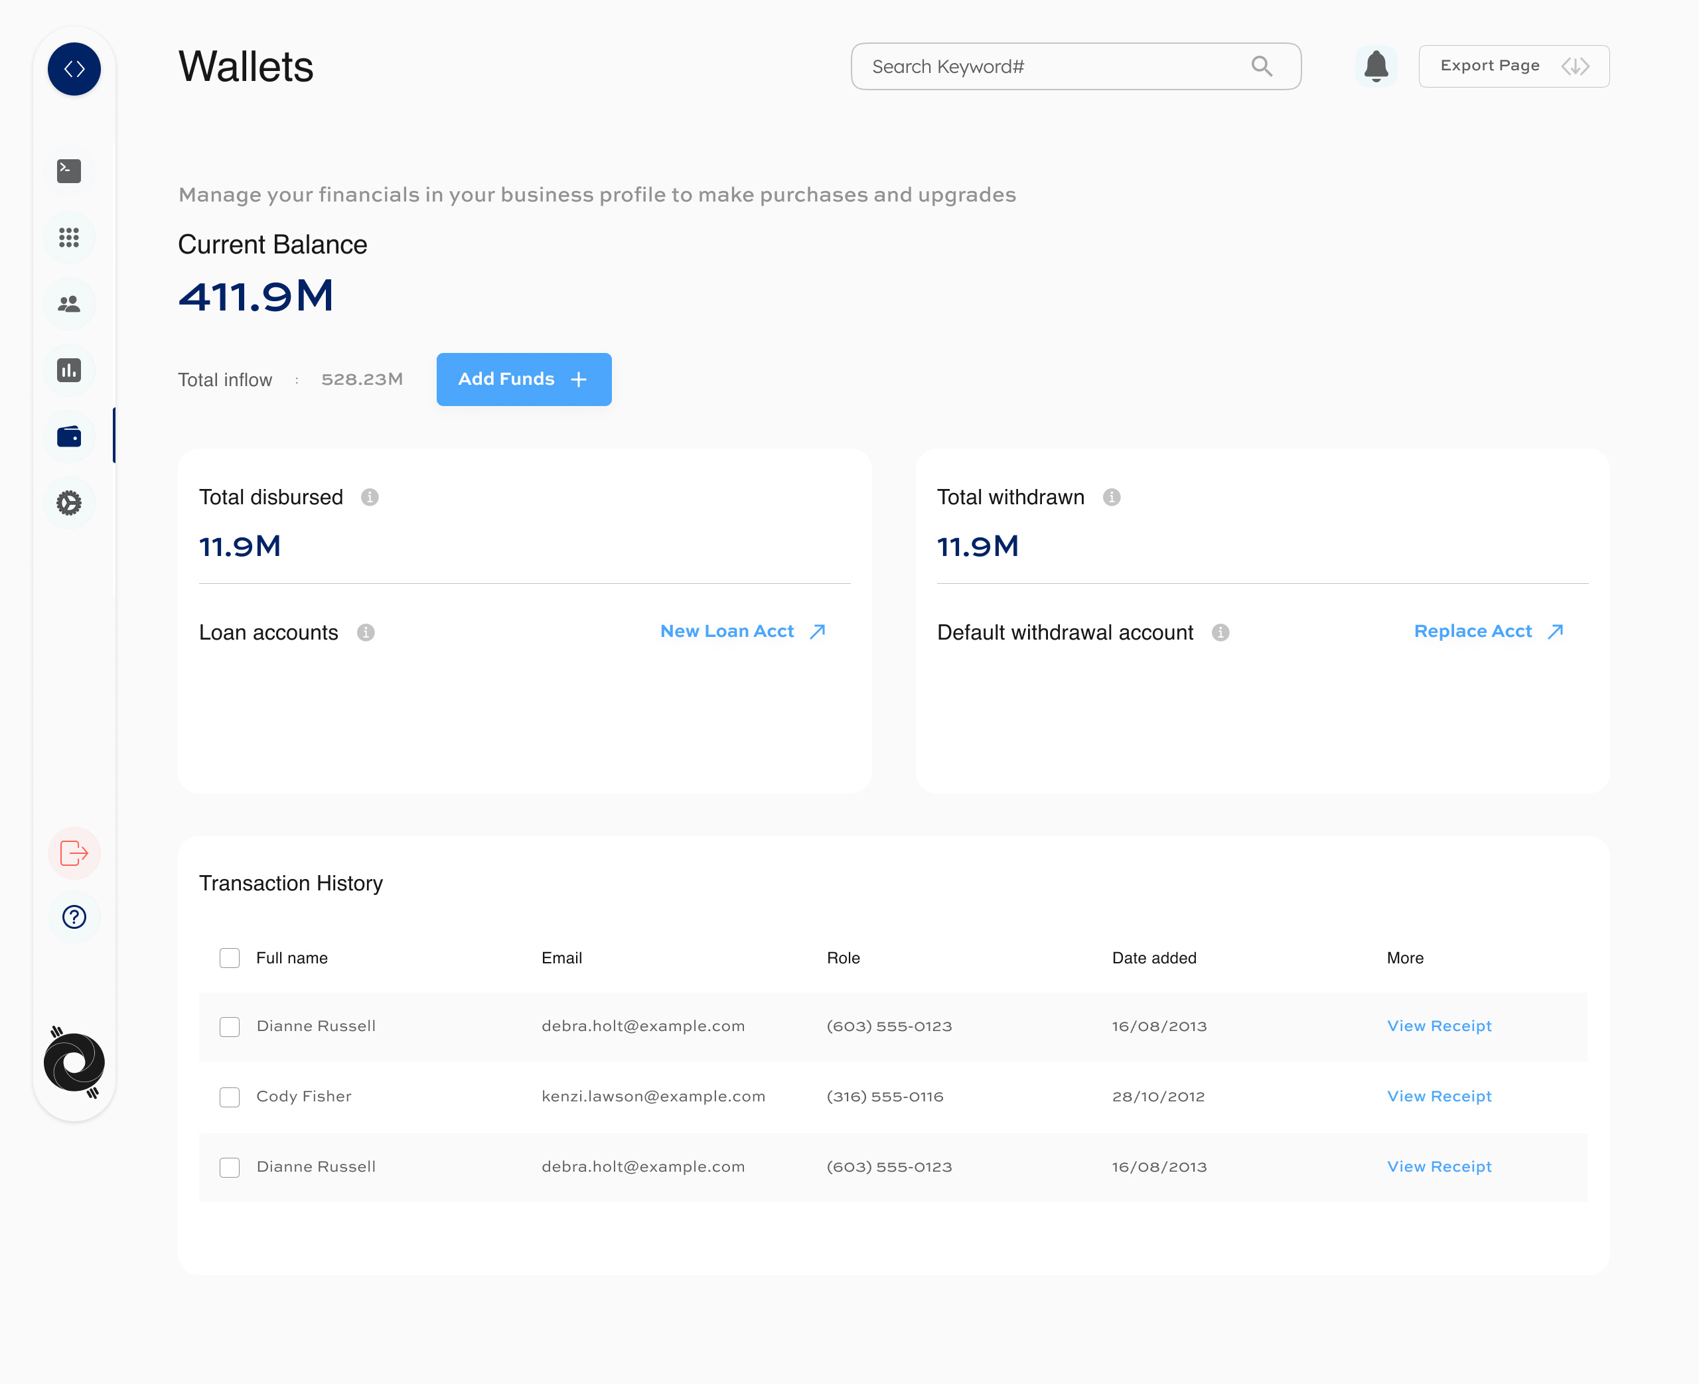Click Replace Acct for withdrawal account
This screenshot has width=1699, height=1384.
(x=1473, y=630)
